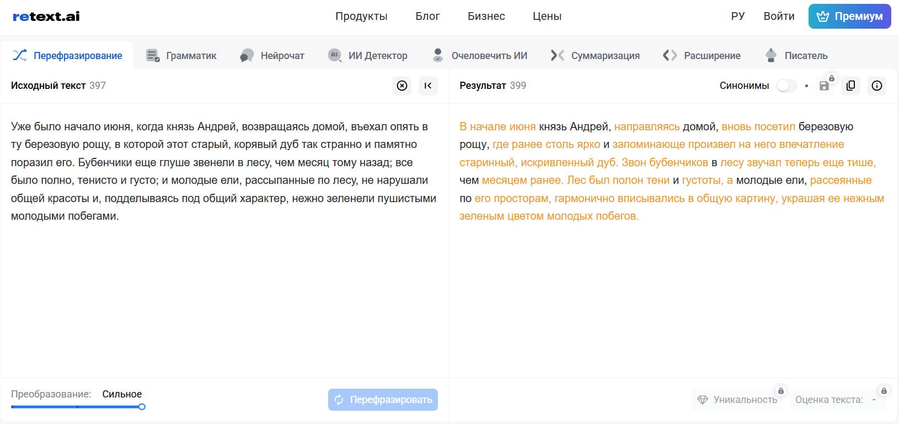Click the middle mark of Преобразование slider

tap(77, 407)
